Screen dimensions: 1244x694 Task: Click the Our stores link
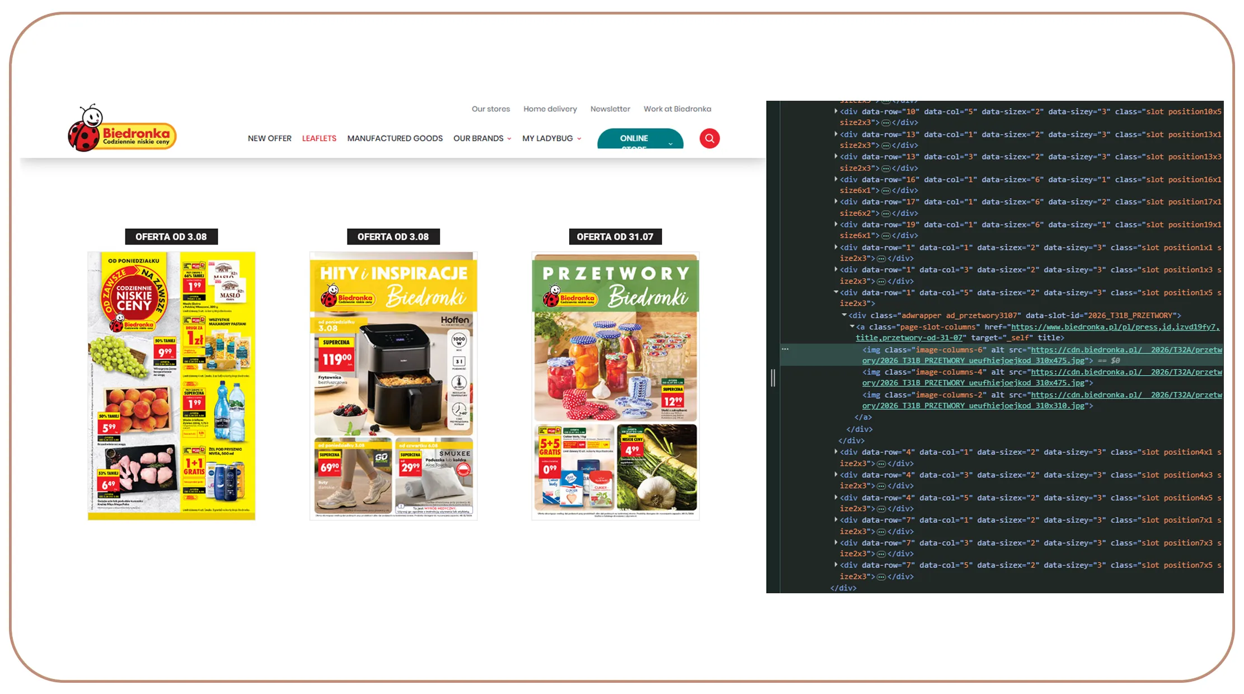tap(491, 109)
